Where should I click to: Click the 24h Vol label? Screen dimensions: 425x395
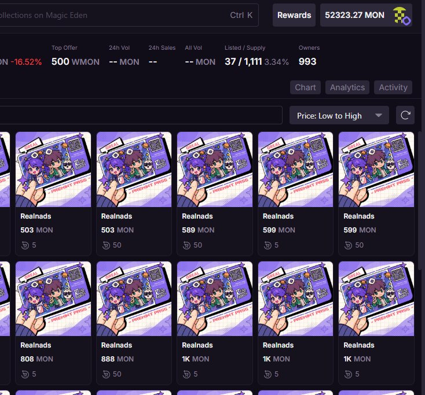119,48
